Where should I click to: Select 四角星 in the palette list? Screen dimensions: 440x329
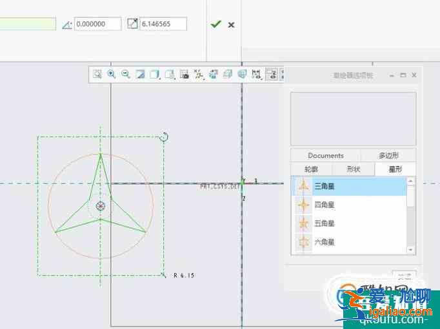point(350,205)
